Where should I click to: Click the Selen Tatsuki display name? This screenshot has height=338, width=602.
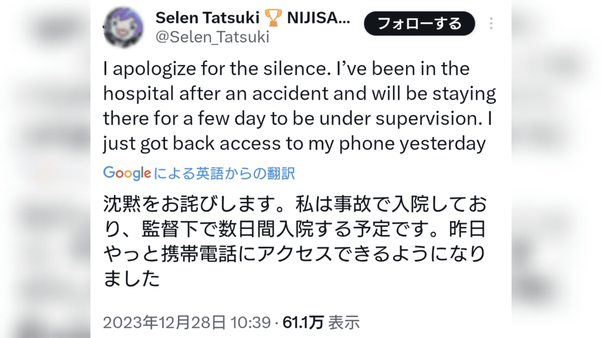click(208, 19)
